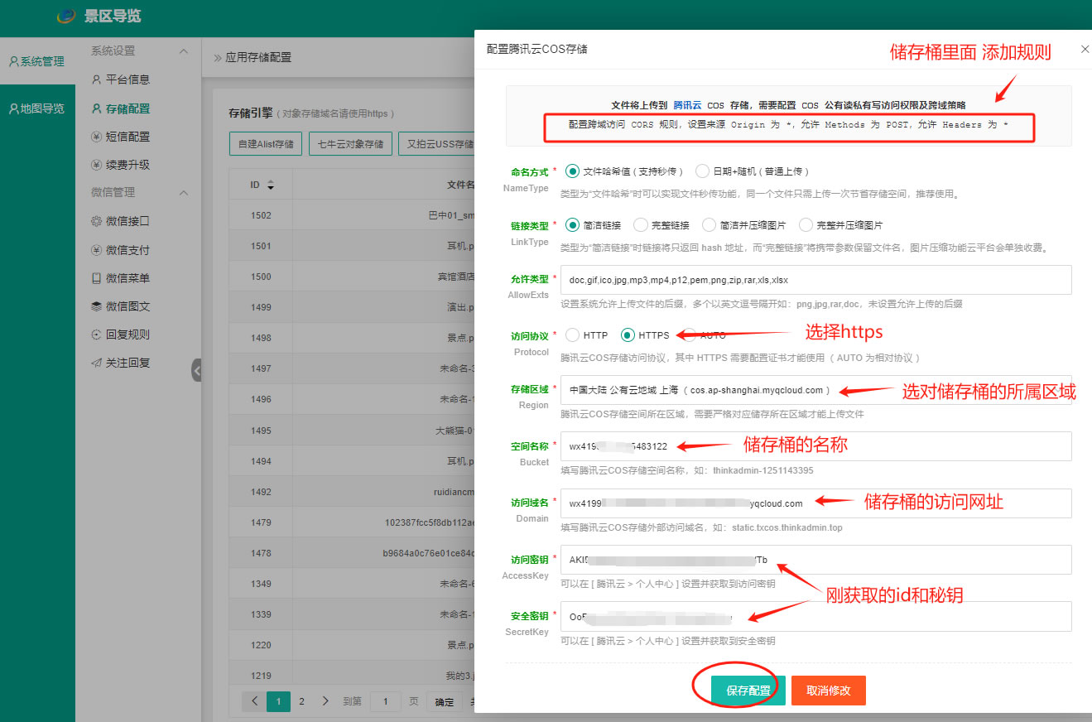Viewport: 1092px width, 722px height.
Task: Click the 微信图文 layers icon
Action: pyautogui.click(x=97, y=306)
